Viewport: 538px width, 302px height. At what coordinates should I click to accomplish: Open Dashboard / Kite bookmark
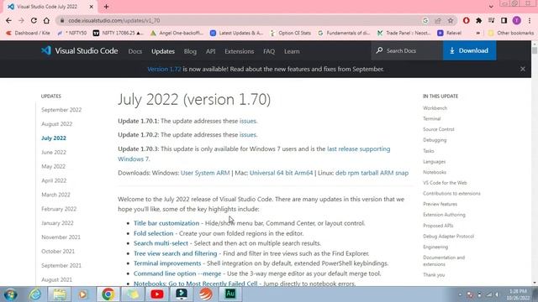click(28, 33)
